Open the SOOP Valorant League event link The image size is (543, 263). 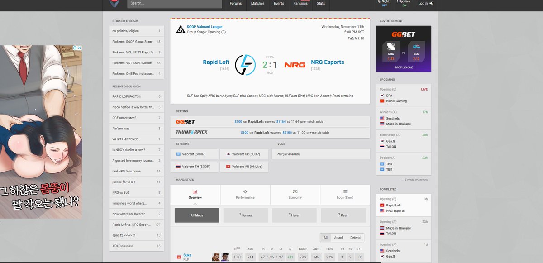pyautogui.click(x=205, y=27)
